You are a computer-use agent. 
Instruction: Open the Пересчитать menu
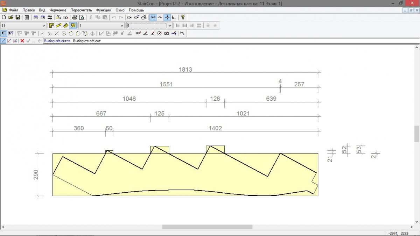click(x=81, y=10)
